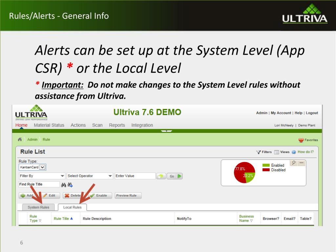The image size is (336, 252).
Task: Click the Preview Rule button
Action: pos(128,196)
